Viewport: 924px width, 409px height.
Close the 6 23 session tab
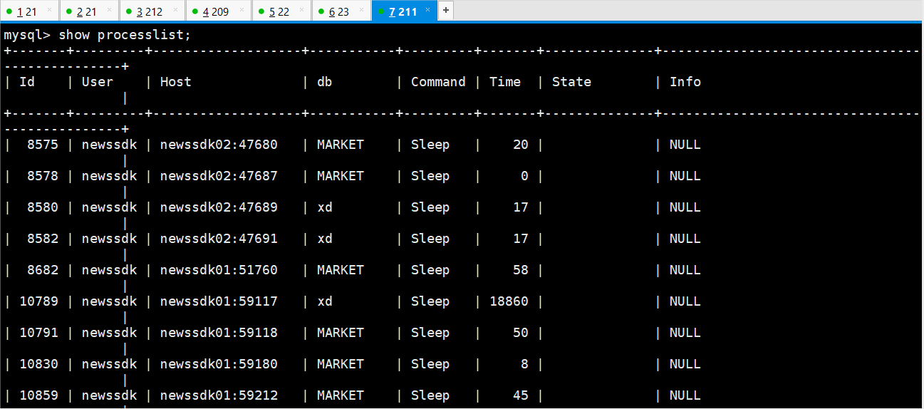pyautogui.click(x=362, y=11)
